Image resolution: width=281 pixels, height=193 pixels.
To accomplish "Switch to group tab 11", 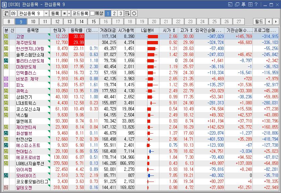I will tap(45, 21).
